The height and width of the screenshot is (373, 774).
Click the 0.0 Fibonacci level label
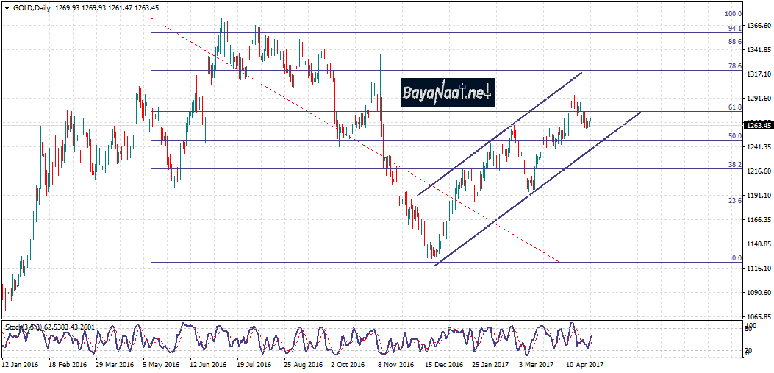pos(736,258)
